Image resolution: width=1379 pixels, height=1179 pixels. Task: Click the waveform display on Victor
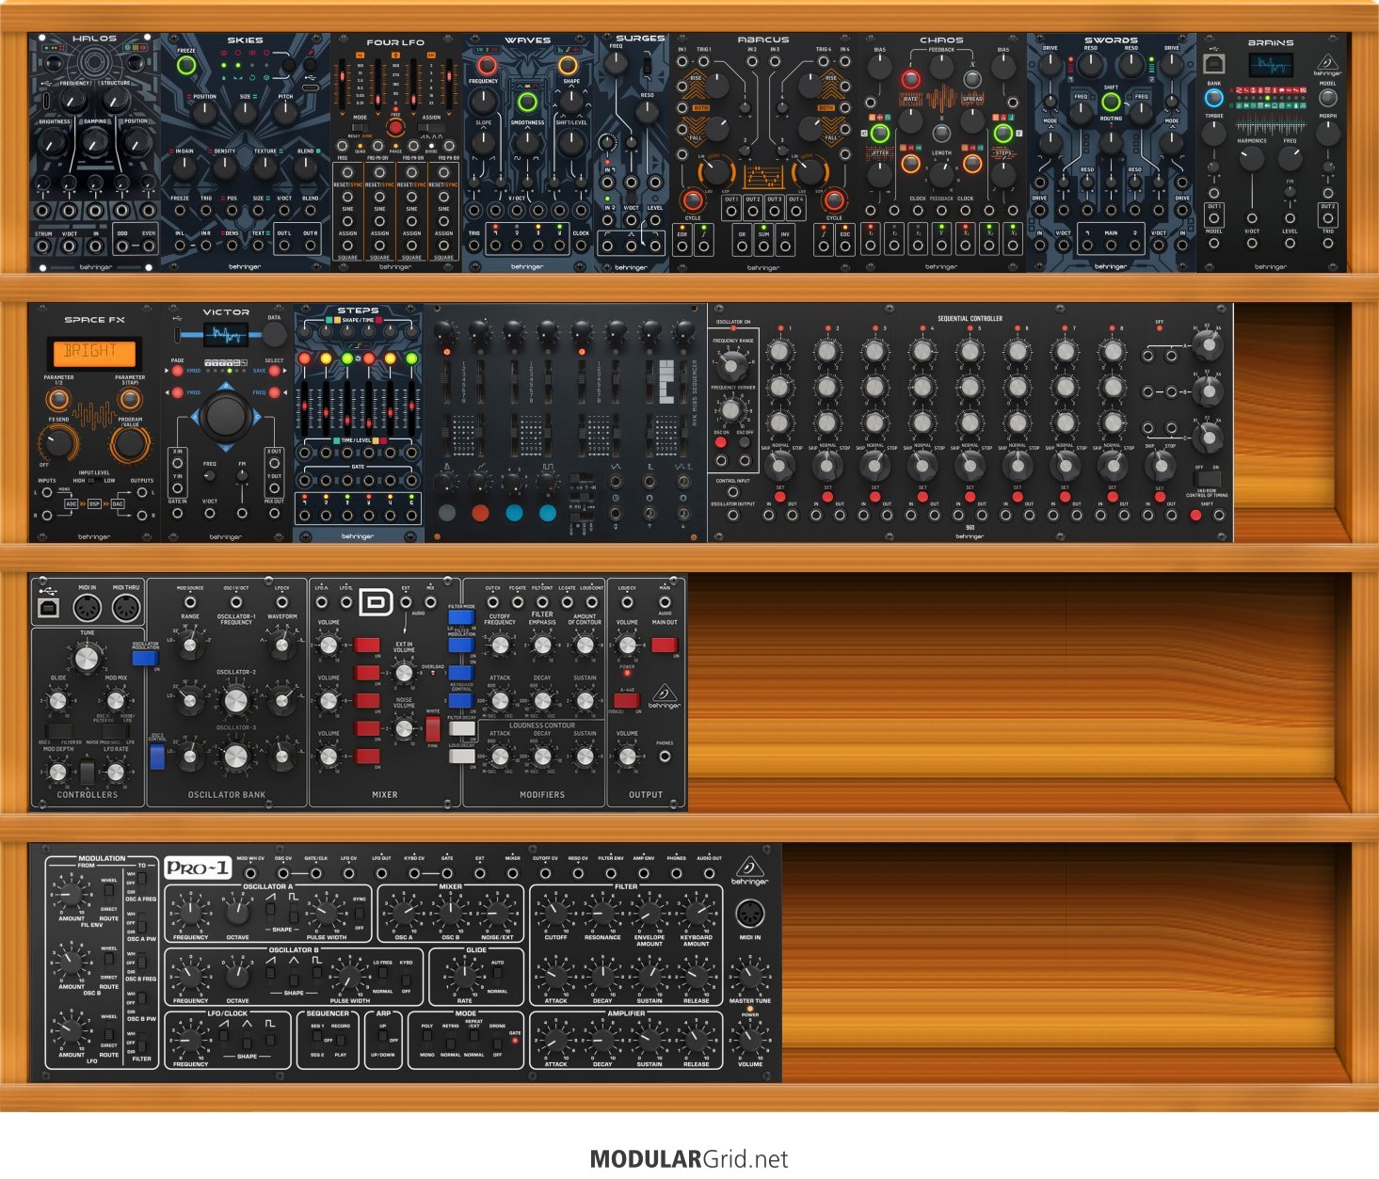(226, 334)
